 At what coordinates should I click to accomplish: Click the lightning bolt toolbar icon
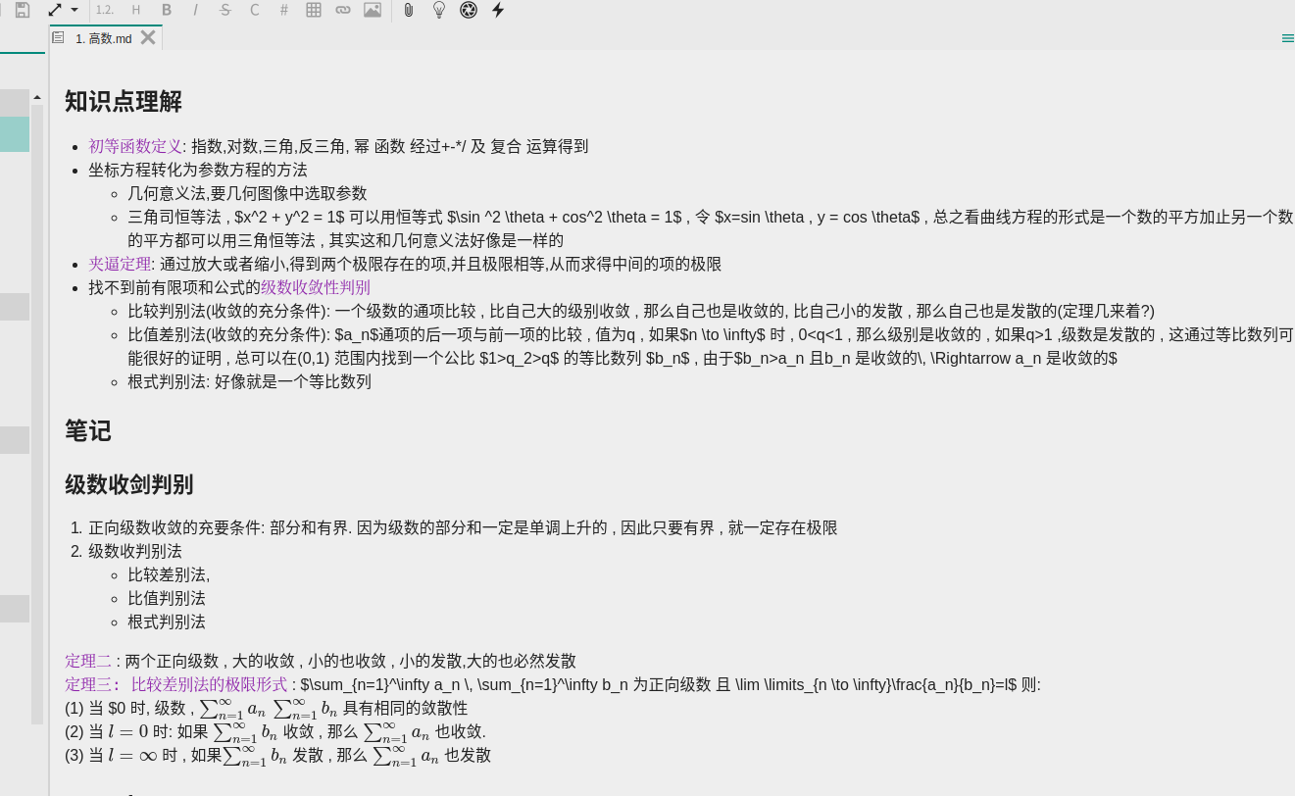pos(498,10)
